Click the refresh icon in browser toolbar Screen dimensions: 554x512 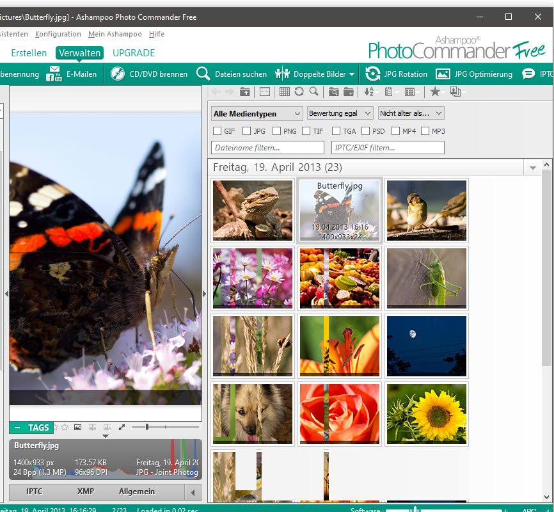click(299, 92)
